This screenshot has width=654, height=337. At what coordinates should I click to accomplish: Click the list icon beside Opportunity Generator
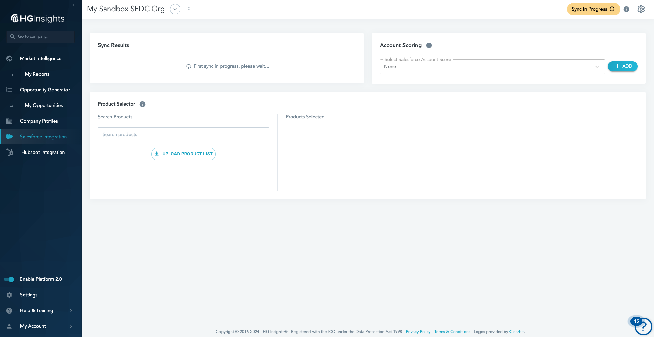pyautogui.click(x=9, y=90)
